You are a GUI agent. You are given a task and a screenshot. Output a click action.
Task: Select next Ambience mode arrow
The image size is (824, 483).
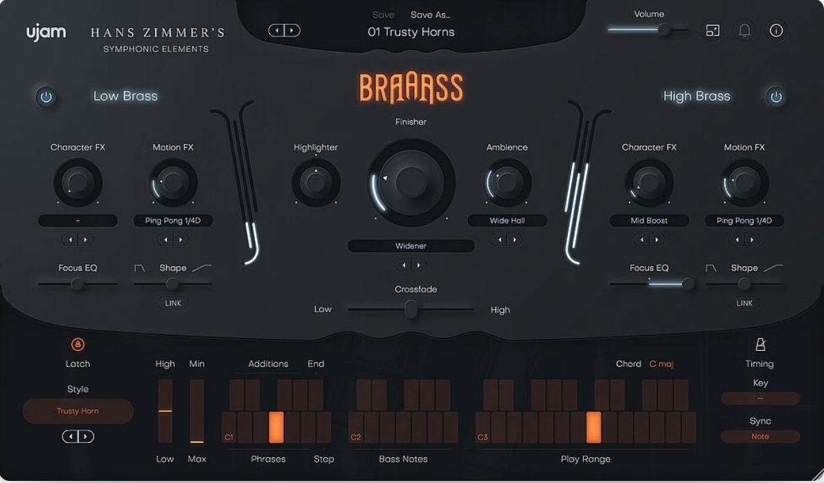tap(515, 240)
